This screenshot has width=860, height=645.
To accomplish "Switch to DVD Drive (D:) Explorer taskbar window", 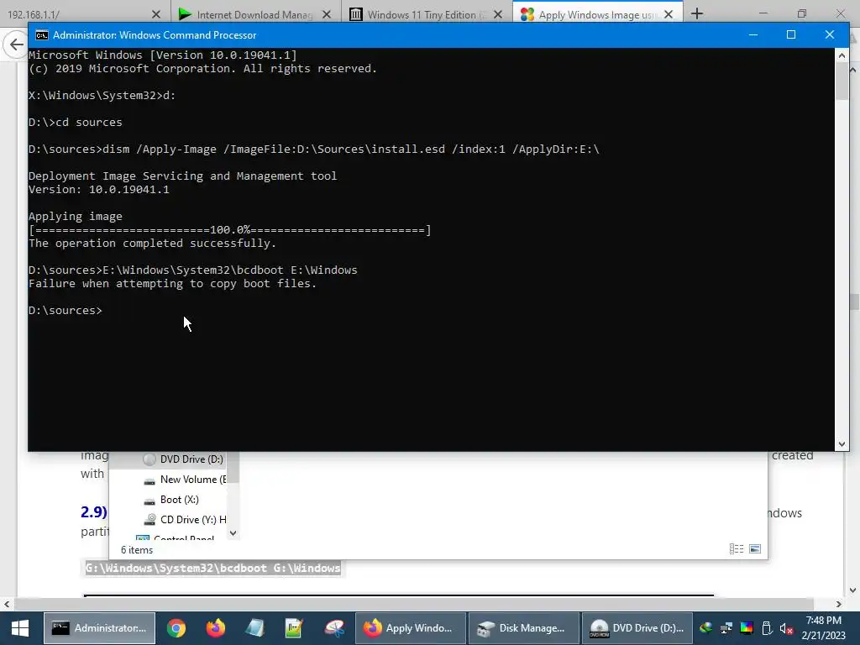I will click(638, 628).
